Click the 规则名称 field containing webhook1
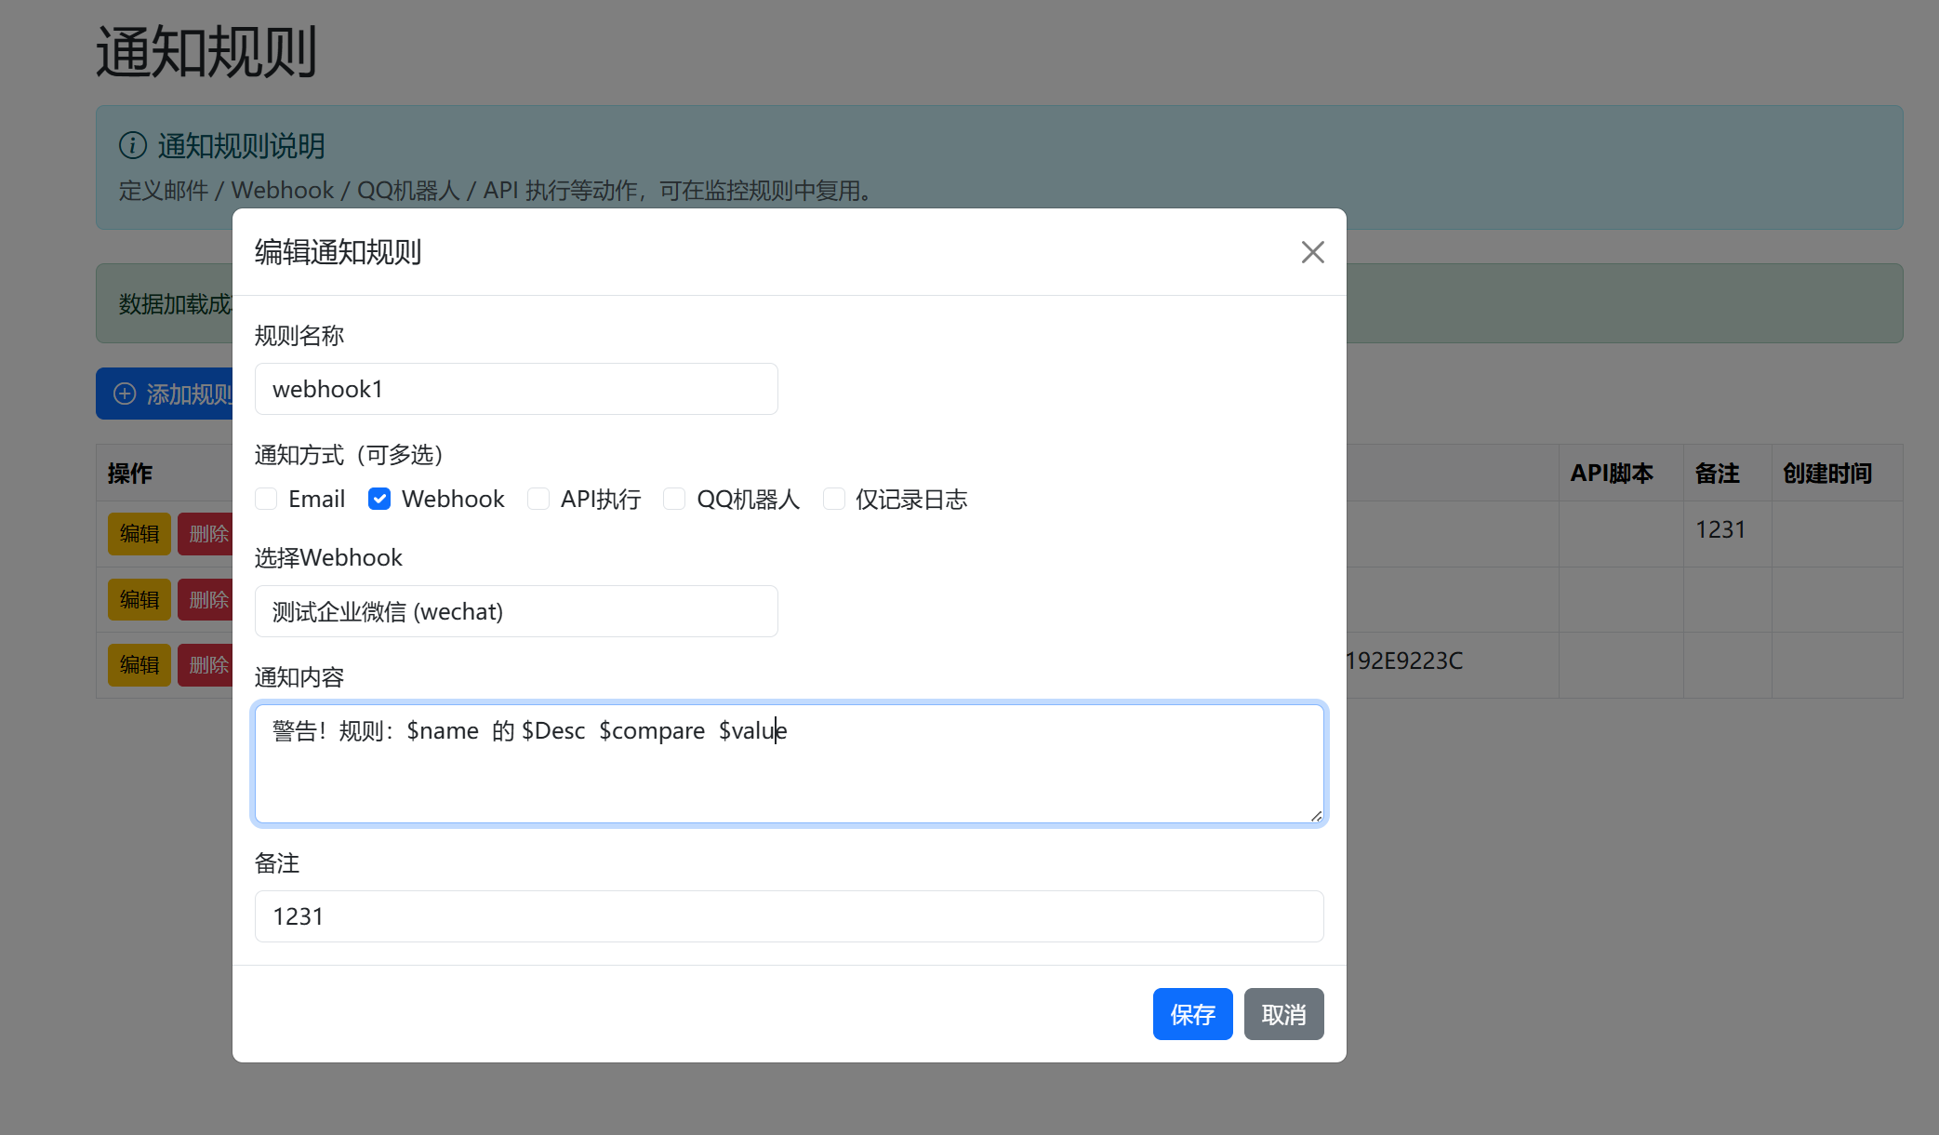1939x1135 pixels. (516, 389)
